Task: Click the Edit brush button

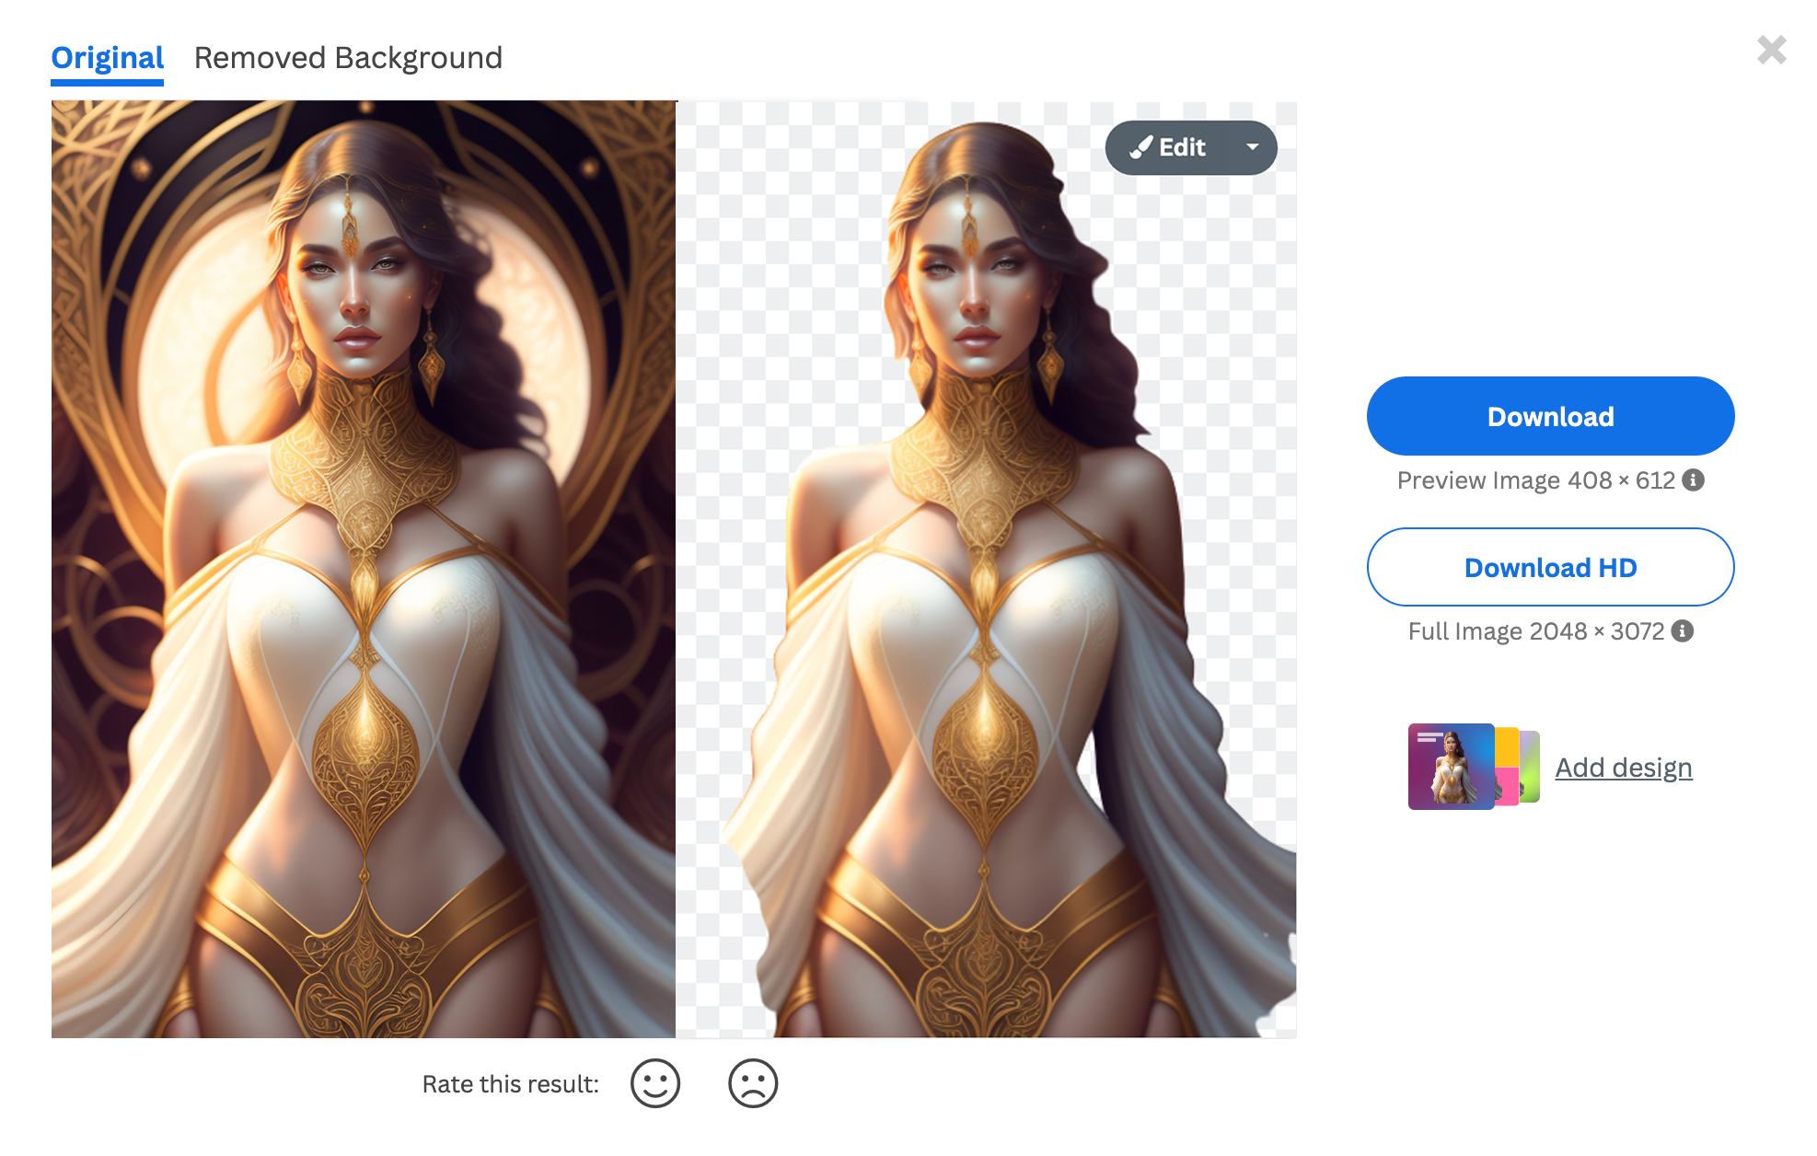Action: 1169,147
